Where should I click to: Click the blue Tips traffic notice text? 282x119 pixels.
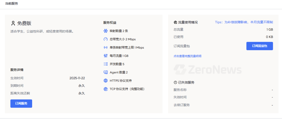point(244,22)
